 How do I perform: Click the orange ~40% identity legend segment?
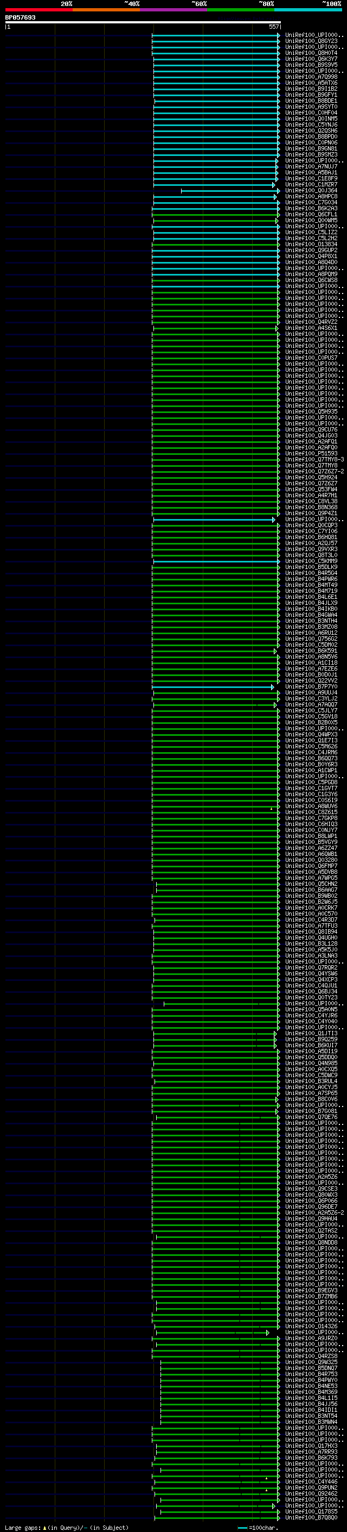pyautogui.click(x=106, y=10)
